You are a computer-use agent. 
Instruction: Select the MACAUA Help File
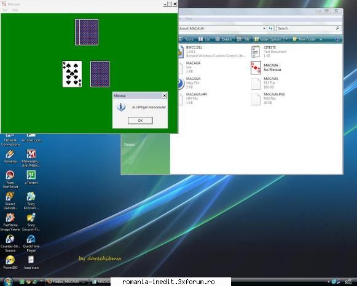coord(190,83)
